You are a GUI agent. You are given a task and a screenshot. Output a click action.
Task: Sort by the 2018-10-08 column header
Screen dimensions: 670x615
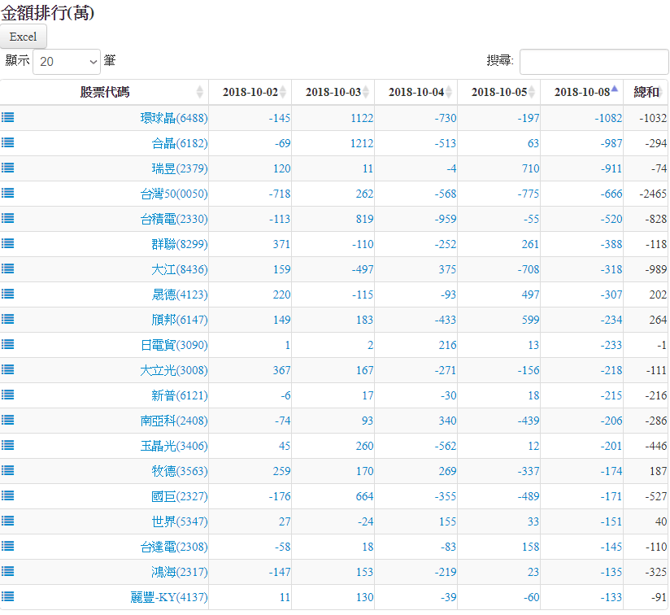tap(581, 92)
